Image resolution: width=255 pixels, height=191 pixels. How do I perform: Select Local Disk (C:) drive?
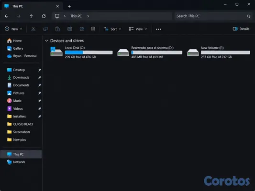point(81,52)
